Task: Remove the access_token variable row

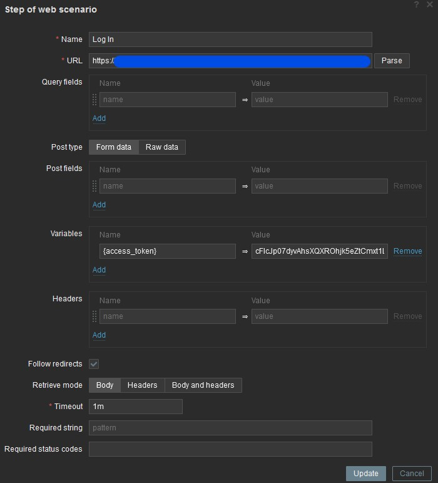Action: 407,251
